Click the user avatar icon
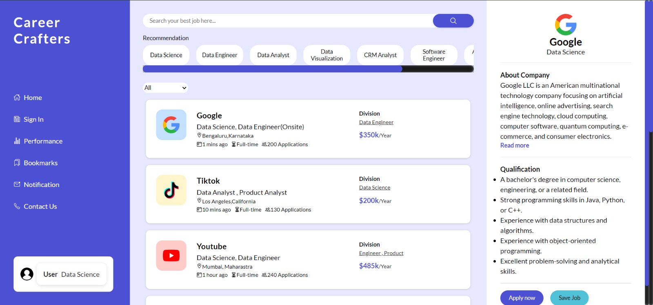This screenshot has width=653, height=305. (x=27, y=274)
